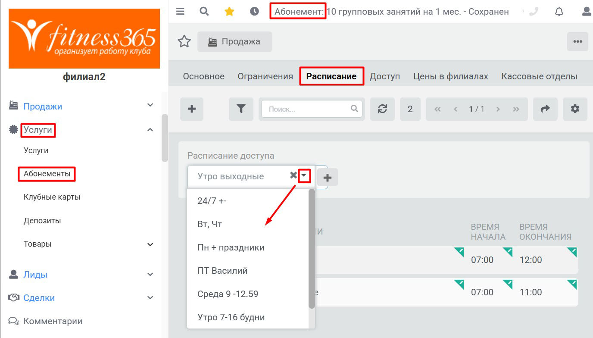Viewport: 593px width, 338px height.
Task: Add new access schedule next to dropdown
Action: click(x=327, y=177)
